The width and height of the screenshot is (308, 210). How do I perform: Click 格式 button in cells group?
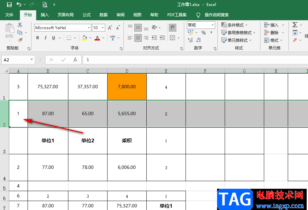pos(273,40)
